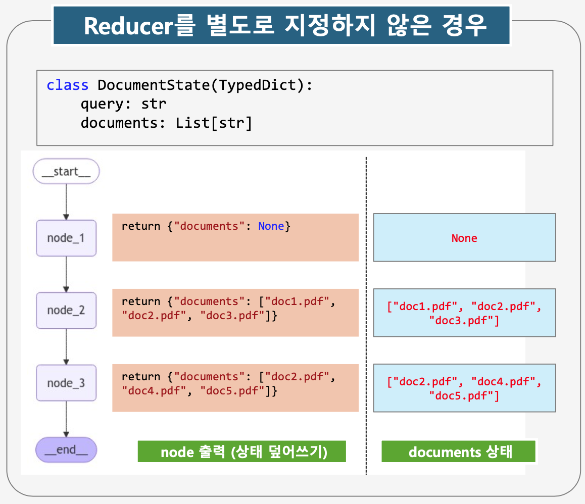Click the arrow from node_3 to __end__
Viewport: 585px width, 504px height.
click(x=66, y=419)
